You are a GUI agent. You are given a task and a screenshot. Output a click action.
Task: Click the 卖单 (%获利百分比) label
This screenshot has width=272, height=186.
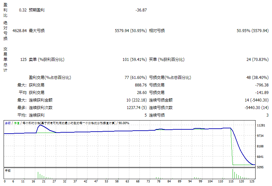(46, 60)
